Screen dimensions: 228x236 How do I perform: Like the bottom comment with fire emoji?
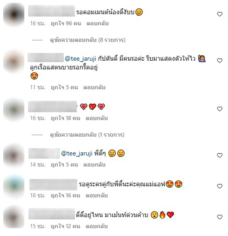(x=220, y=217)
